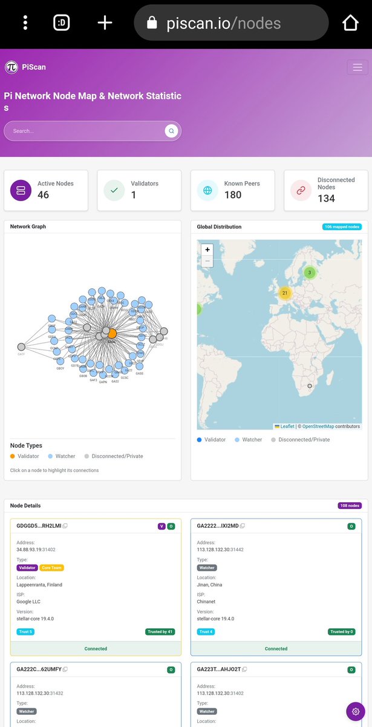Click the O badge on GA222C card

pyautogui.click(x=171, y=669)
